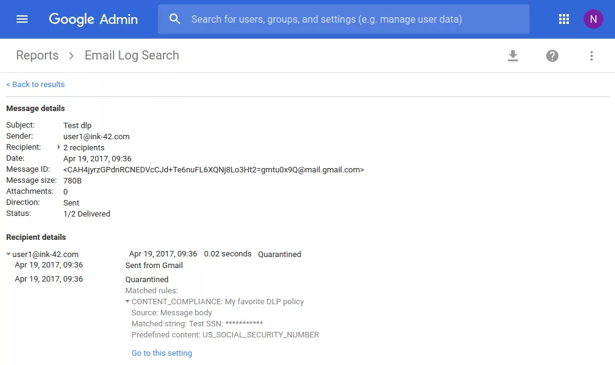The height and width of the screenshot is (365, 615).
Task: Click Source: Message body line
Action: [172, 313]
